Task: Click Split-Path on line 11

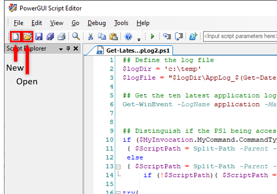Action: coord(214,149)
